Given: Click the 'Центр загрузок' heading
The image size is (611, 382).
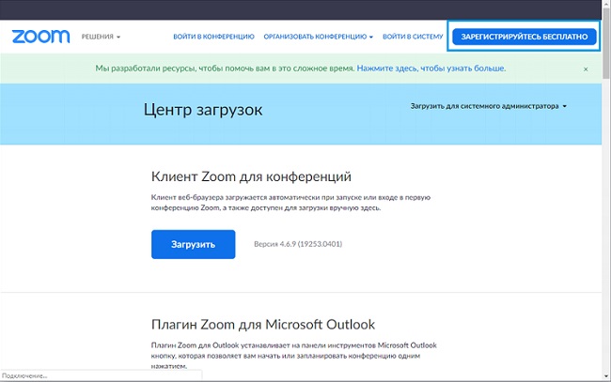Looking at the screenshot, I should [203, 110].
